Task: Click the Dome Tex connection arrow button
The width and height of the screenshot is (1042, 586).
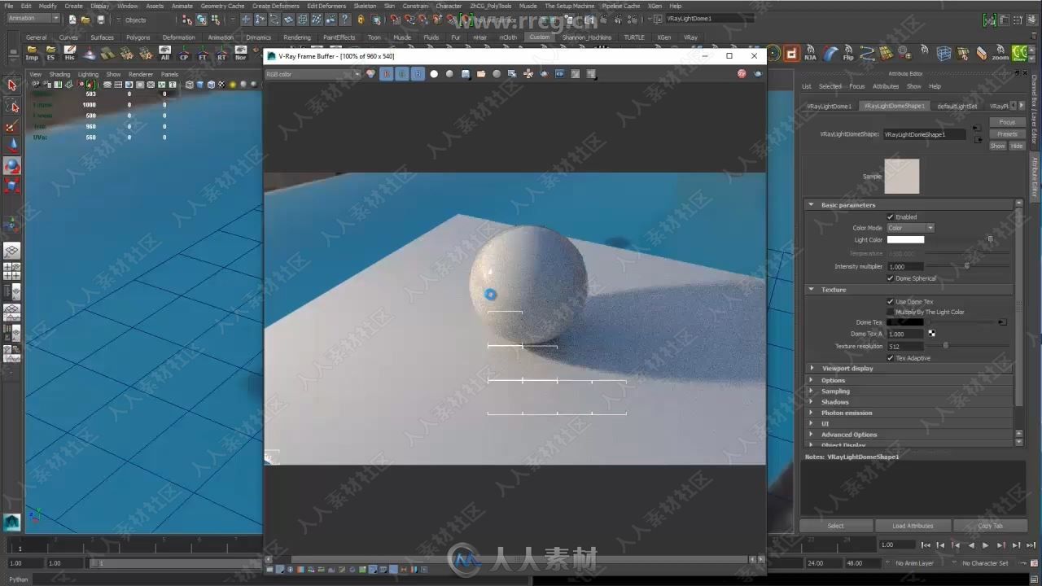Action: tap(1002, 322)
